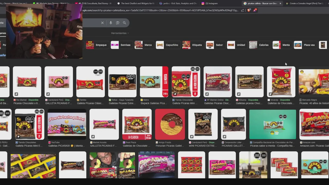Switch to the yerik-c Kick Stats tab

point(178,3)
